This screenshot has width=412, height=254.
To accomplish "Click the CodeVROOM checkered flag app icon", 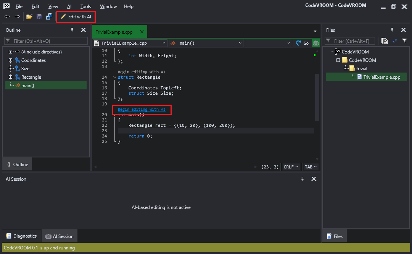I will click(6, 6).
